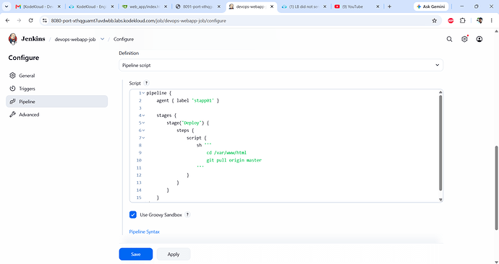Click 'git pull origin master' code line
This screenshot has height=264, width=499.
pos(234,160)
